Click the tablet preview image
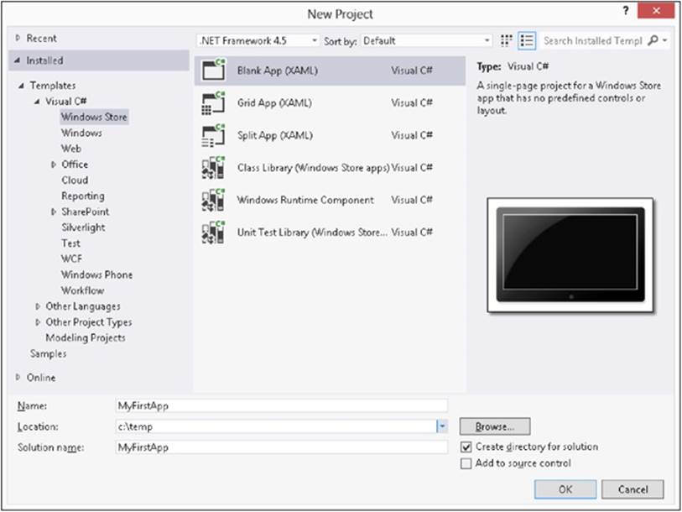This screenshot has height=512, width=682. point(570,255)
